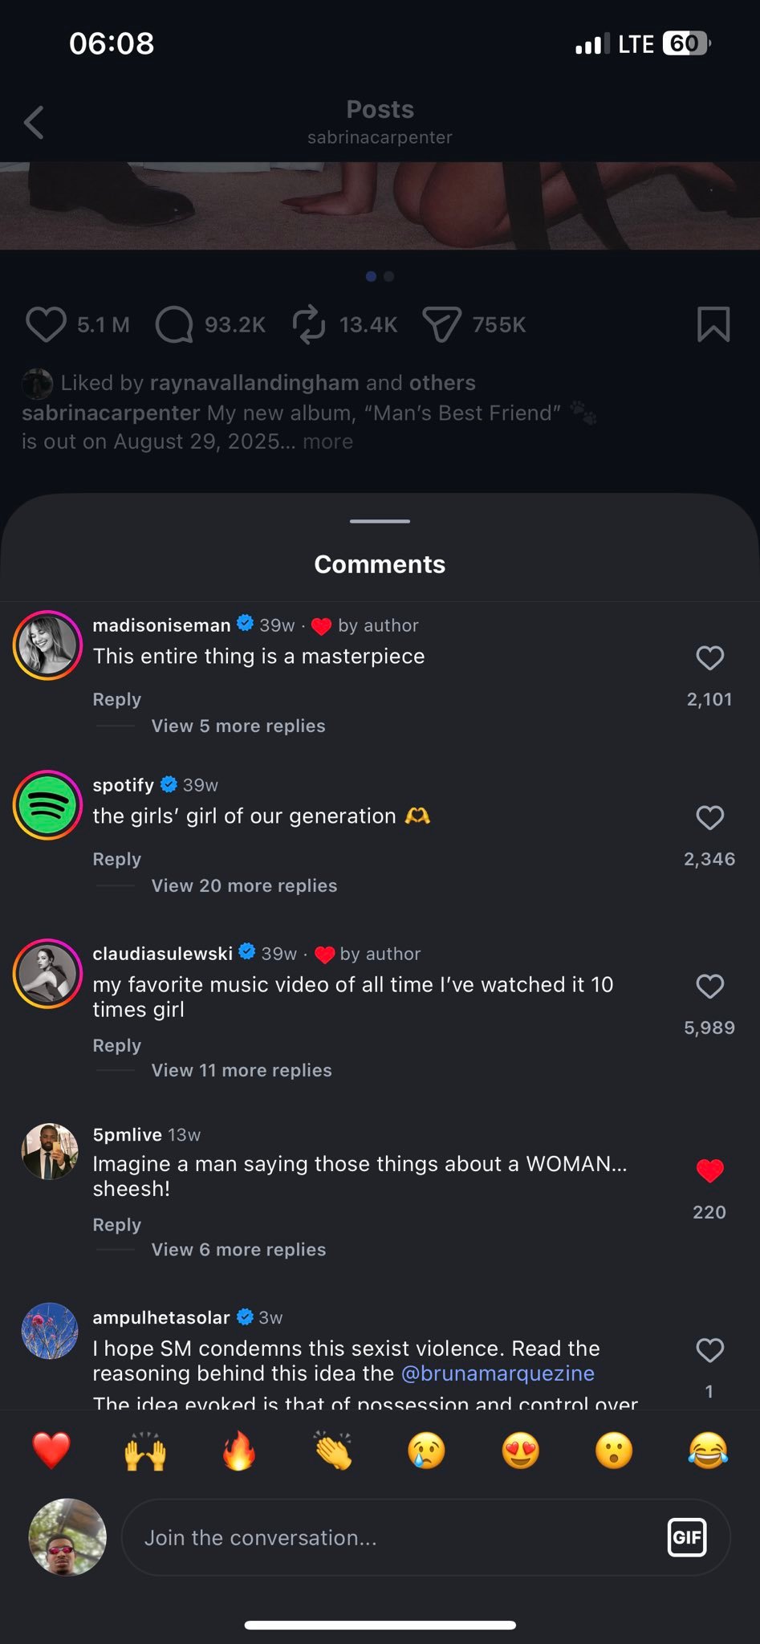Open the Comments sheet header tab

pos(379,564)
